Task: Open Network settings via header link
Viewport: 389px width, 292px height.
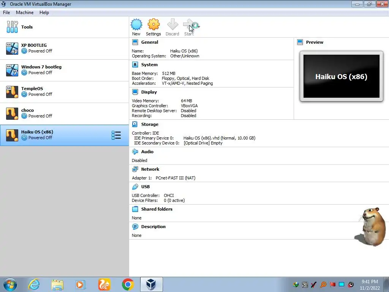Action: click(x=150, y=169)
